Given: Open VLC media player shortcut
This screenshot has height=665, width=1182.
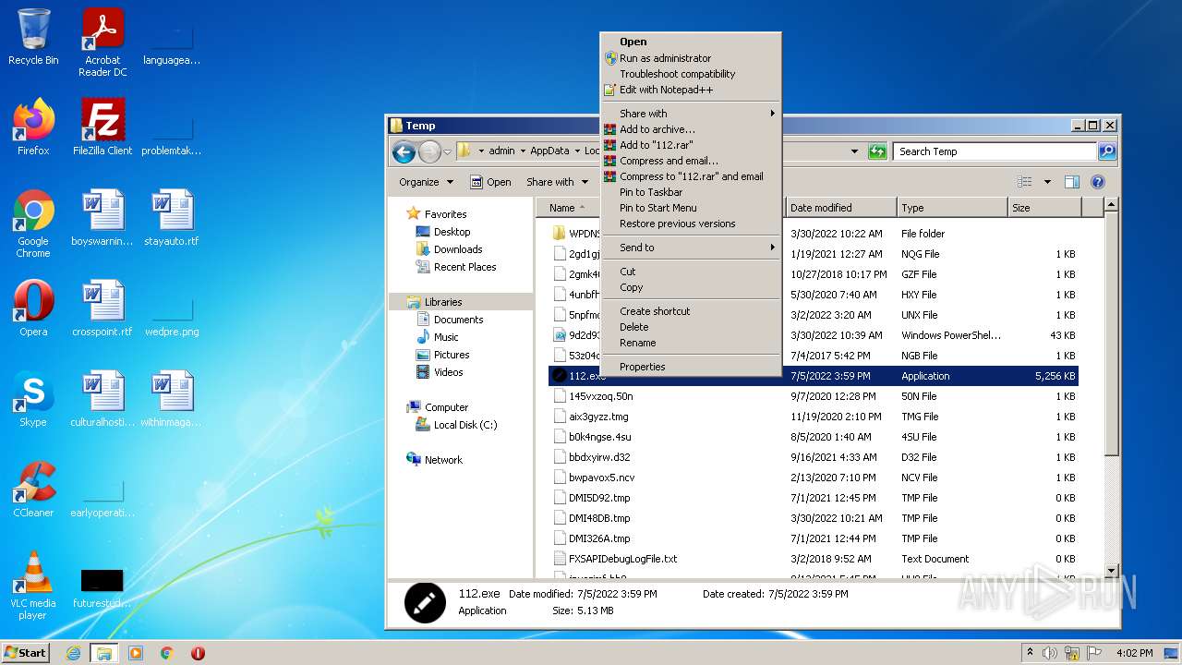Looking at the screenshot, I should pos(33,586).
